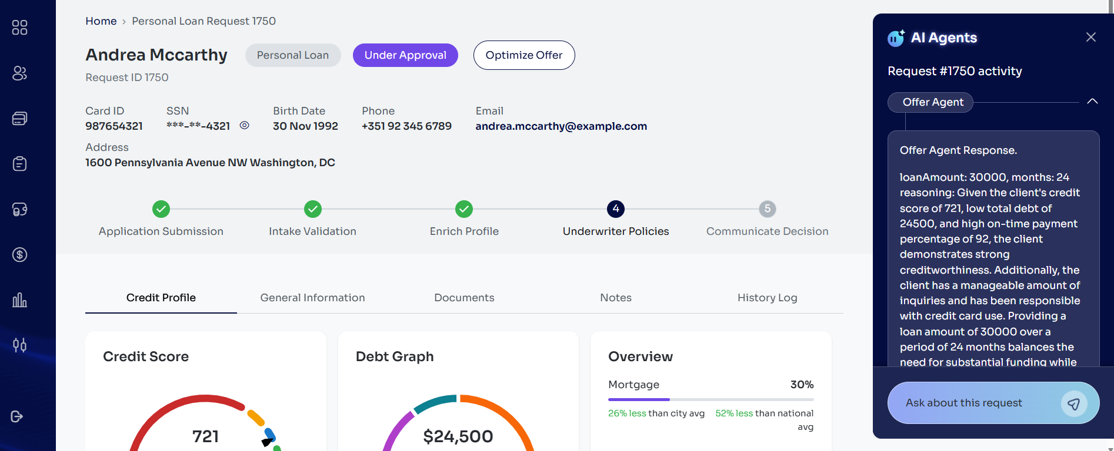Open the Documents tab

point(464,298)
